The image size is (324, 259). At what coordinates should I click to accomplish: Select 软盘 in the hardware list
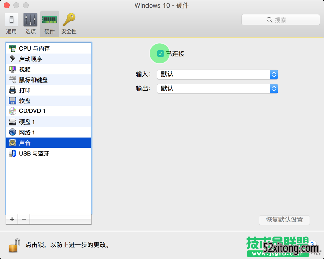pos(49,101)
